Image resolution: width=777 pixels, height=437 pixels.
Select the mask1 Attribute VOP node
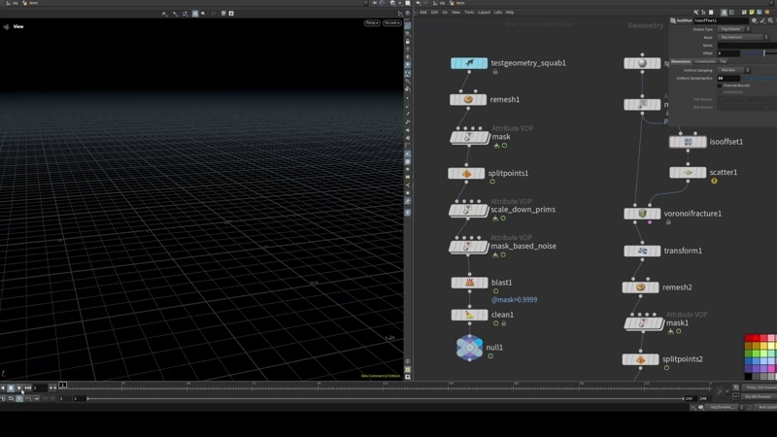click(x=644, y=323)
